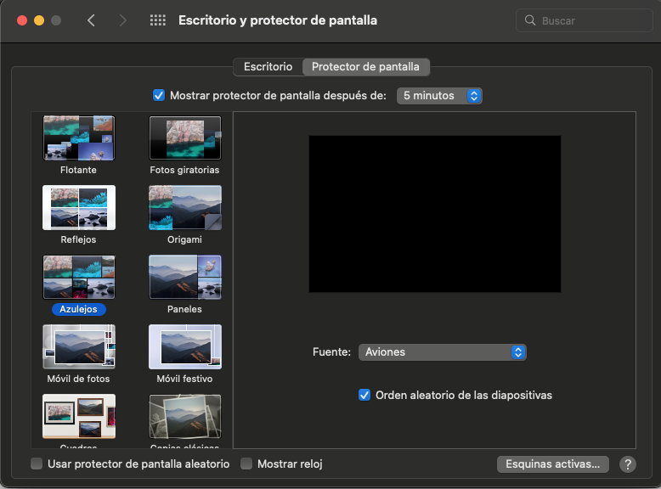Select the Flotante screen saver thumbnail
This screenshot has width=661, height=489.
tap(78, 138)
